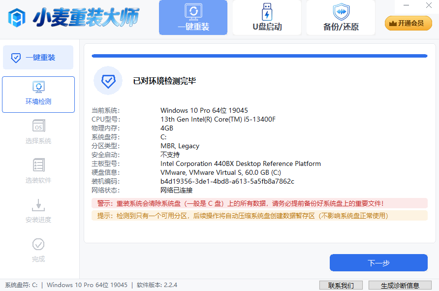Image resolution: width=439 pixels, height=291 pixels.
Task: Minimize the window
Action: pyautogui.click(x=406, y=5)
